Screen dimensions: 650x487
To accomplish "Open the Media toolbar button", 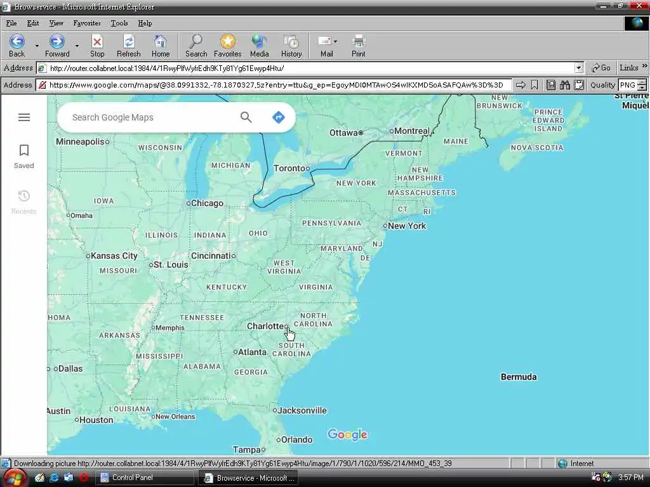I will [260, 46].
